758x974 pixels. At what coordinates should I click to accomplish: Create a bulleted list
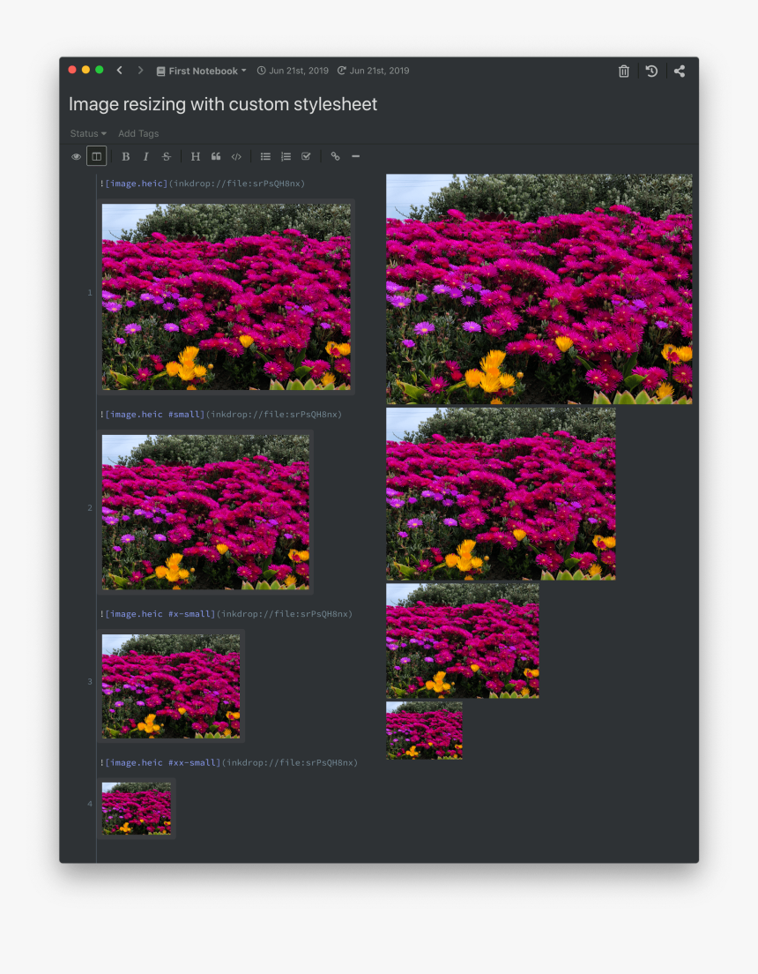pos(265,156)
